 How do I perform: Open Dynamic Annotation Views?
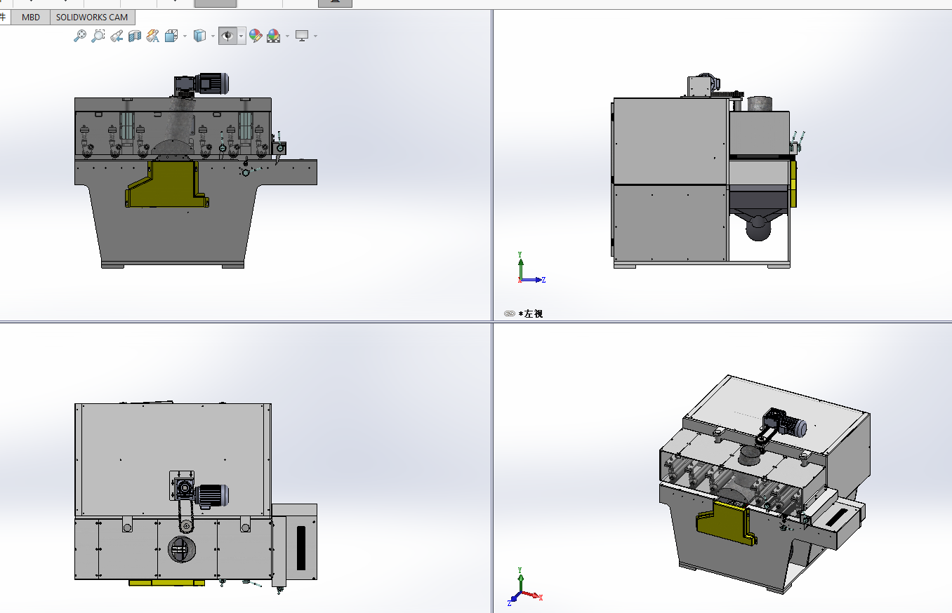point(153,36)
